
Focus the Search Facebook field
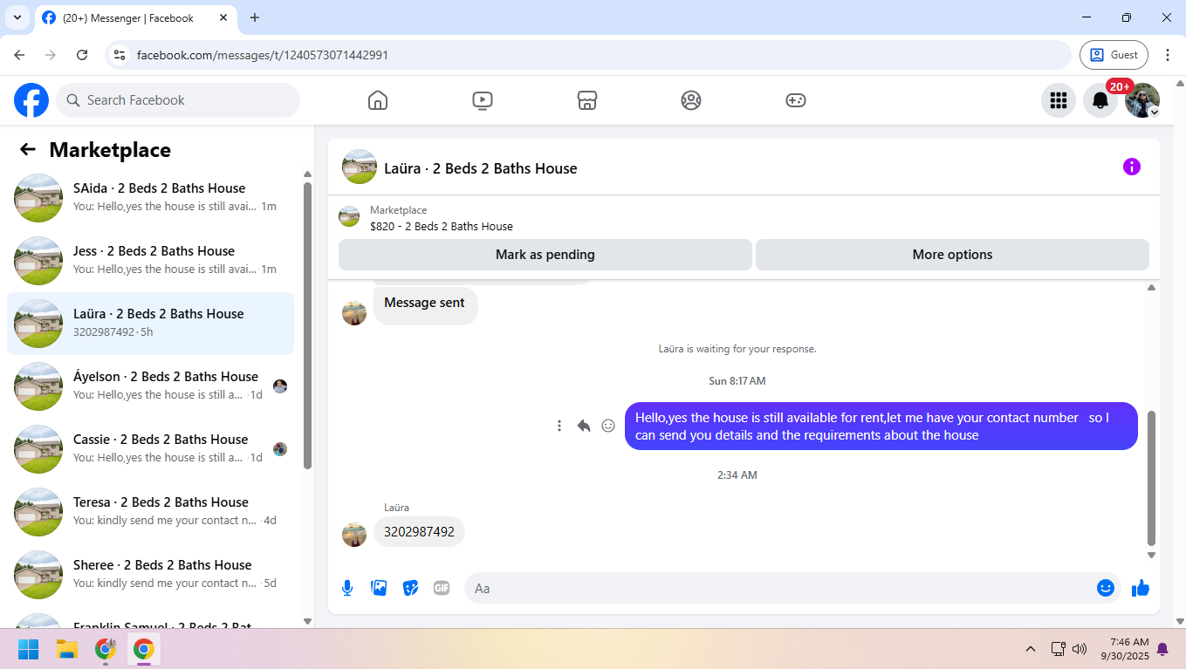point(178,100)
